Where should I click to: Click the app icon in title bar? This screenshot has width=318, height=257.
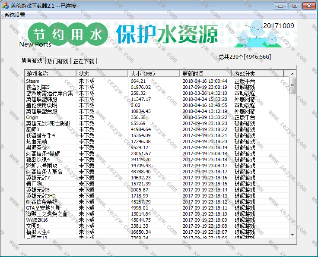point(6,6)
